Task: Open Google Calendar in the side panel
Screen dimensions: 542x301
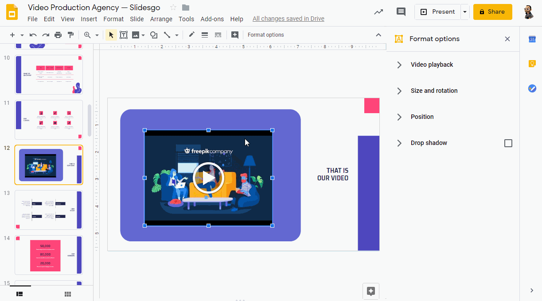Action: [x=532, y=39]
